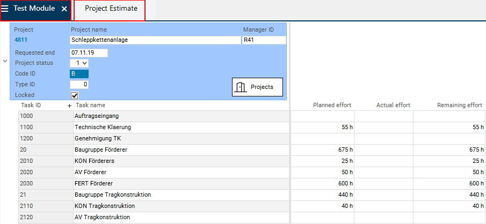The height and width of the screenshot is (224, 486).
Task: Select the Baugruppe Förderer task row
Action: pos(100,150)
